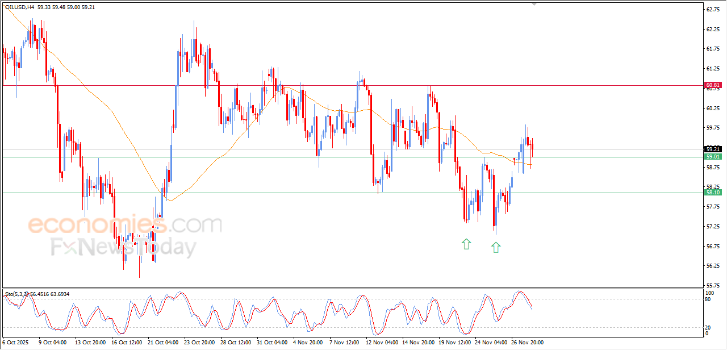Click the 4 Nov 20:00 time label

[308, 343]
